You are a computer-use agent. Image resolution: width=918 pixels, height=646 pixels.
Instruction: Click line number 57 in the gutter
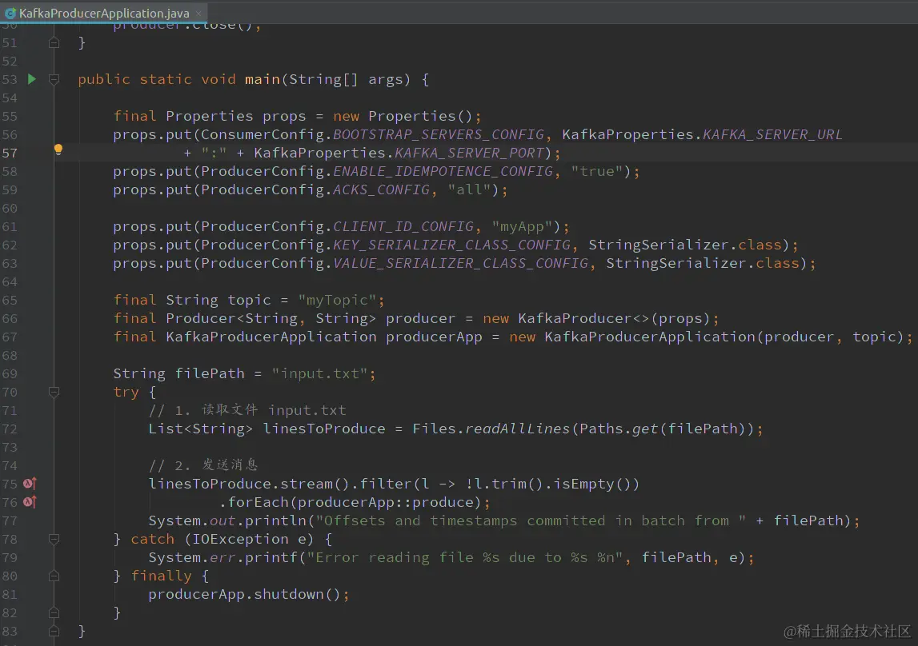pos(10,153)
